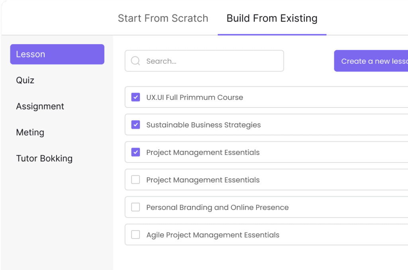Click the Sustainable Business Strategies lesson title
Image resolution: width=408 pixels, height=270 pixels.
203,125
